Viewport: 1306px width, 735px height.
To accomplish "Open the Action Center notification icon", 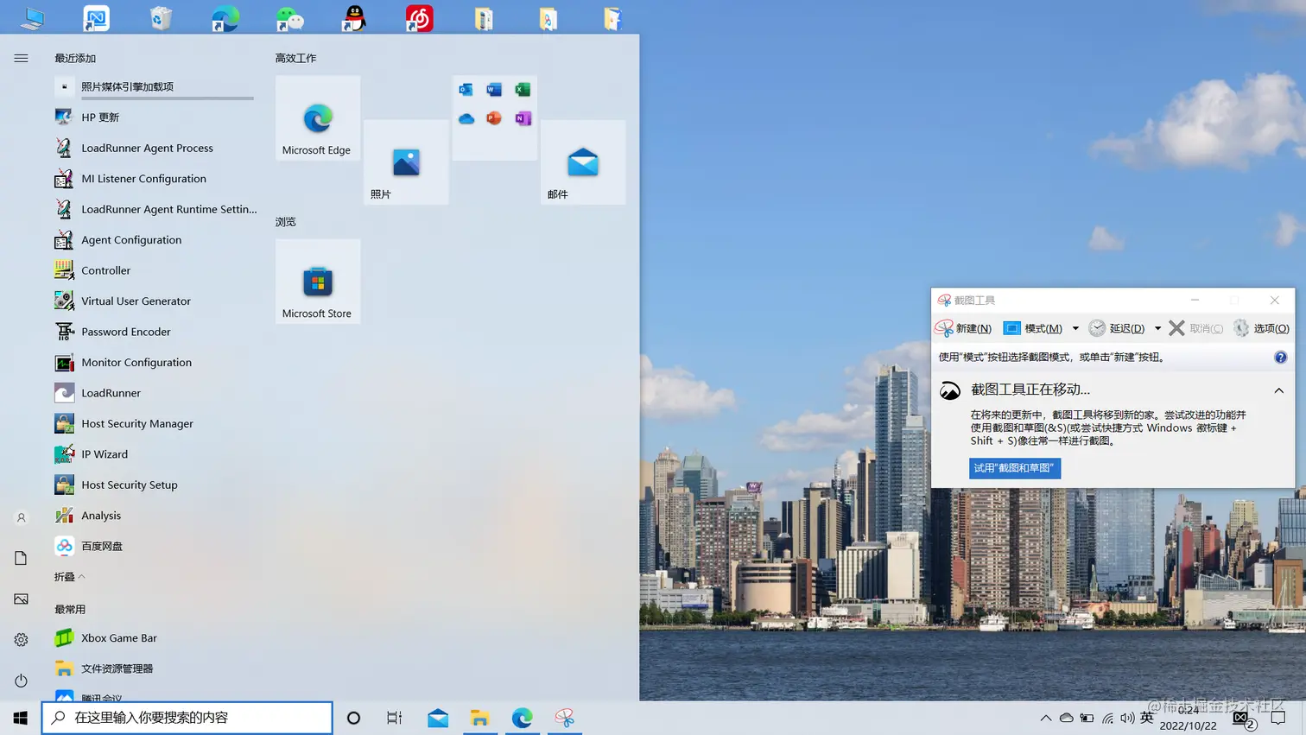I will click(1278, 718).
